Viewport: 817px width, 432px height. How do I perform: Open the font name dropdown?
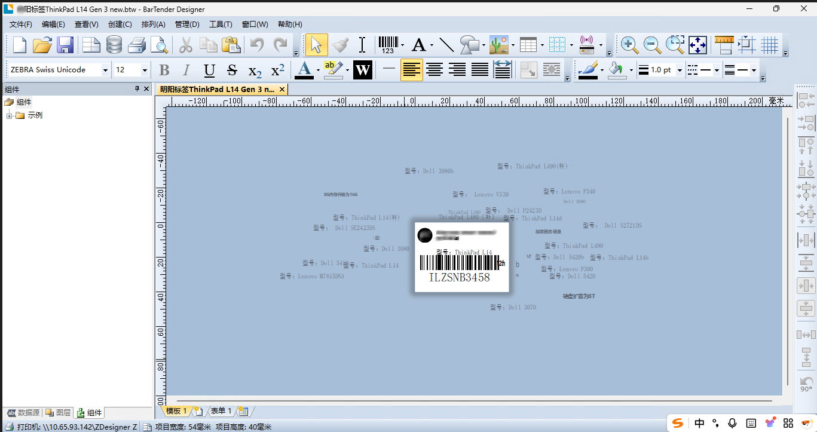[x=105, y=71]
